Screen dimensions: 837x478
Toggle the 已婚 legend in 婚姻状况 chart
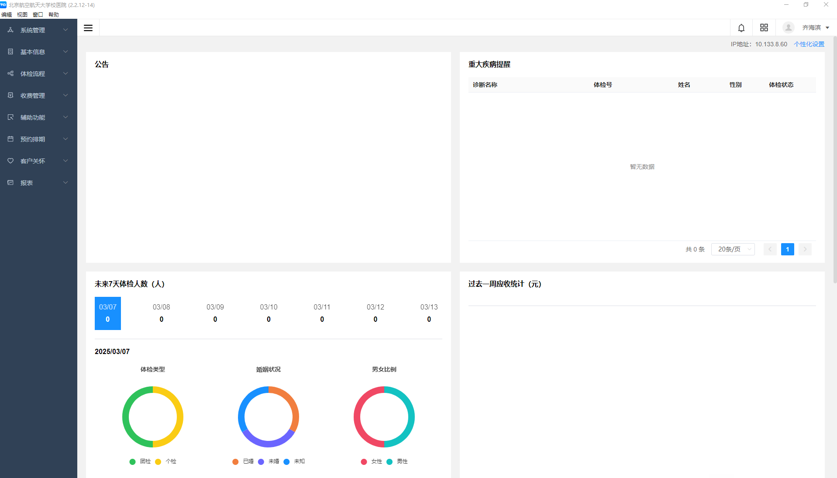[x=243, y=461]
